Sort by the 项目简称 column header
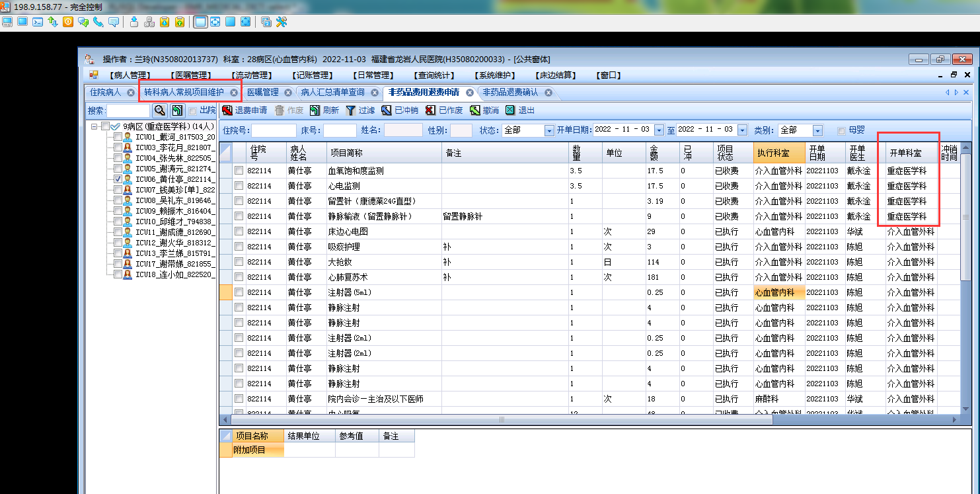The width and height of the screenshot is (980, 494). pos(384,153)
